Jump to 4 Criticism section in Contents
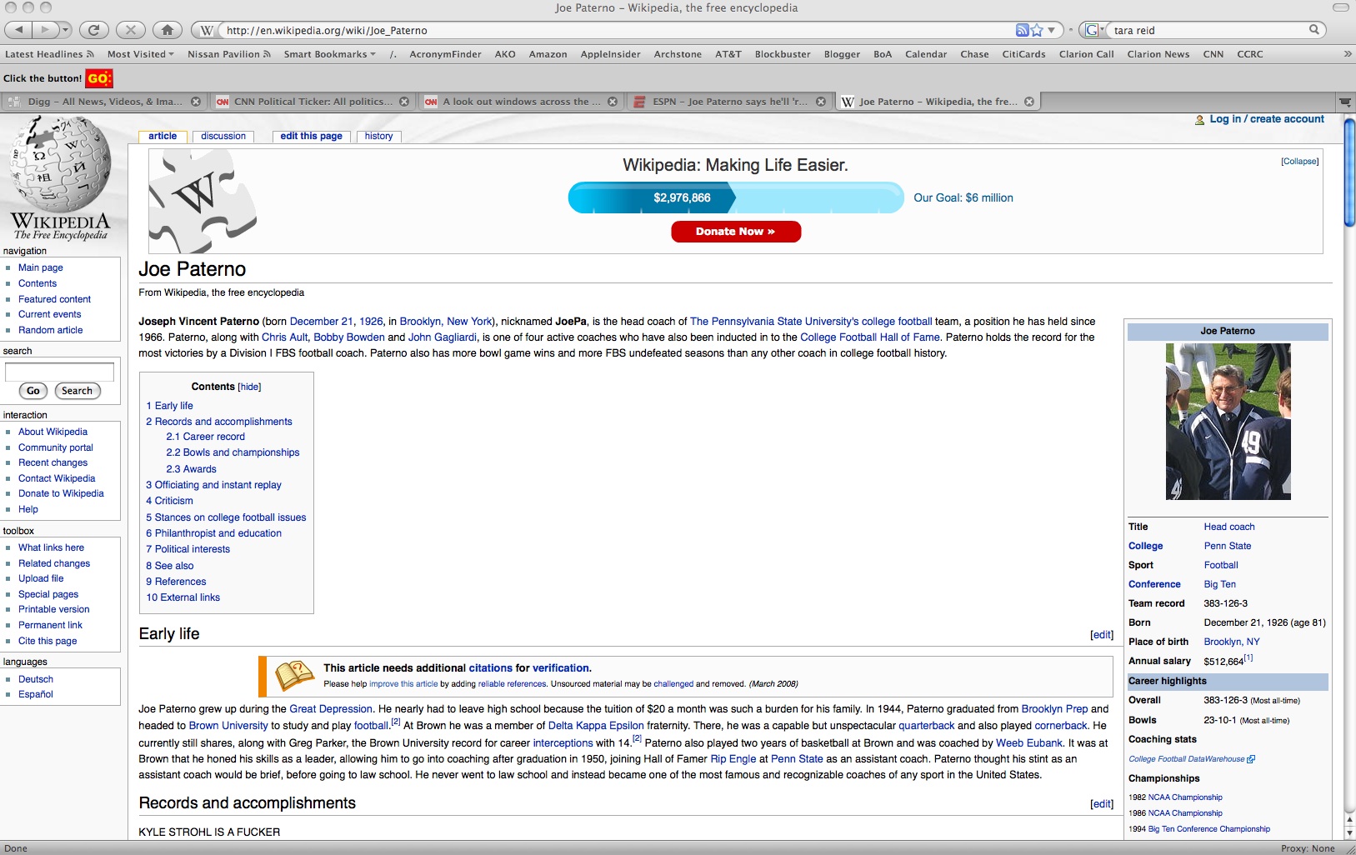The height and width of the screenshot is (855, 1356). 169,501
